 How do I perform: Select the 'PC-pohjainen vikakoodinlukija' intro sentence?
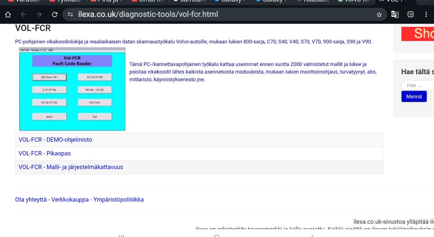tap(193, 42)
